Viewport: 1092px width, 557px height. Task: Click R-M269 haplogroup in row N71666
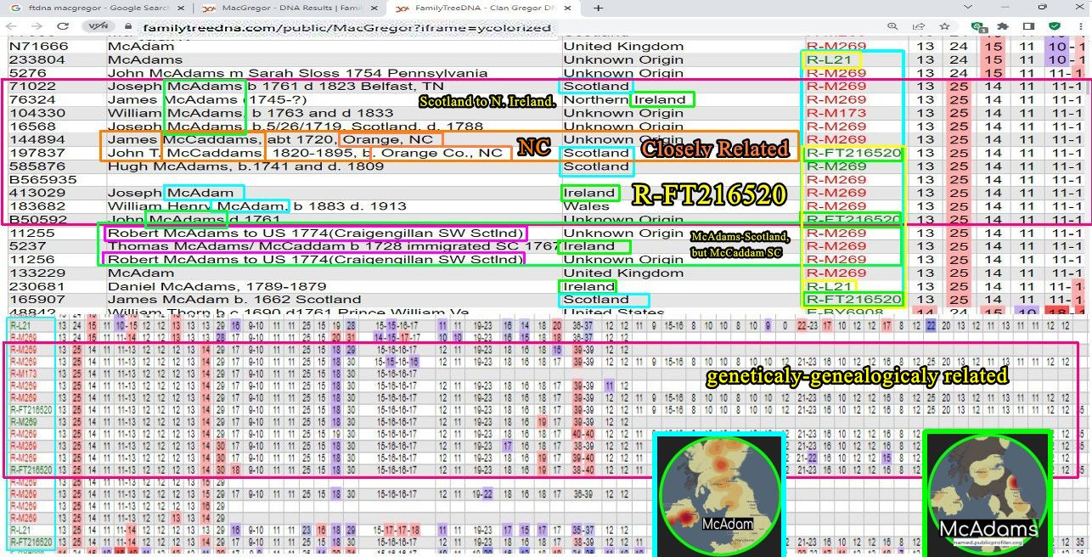[836, 46]
